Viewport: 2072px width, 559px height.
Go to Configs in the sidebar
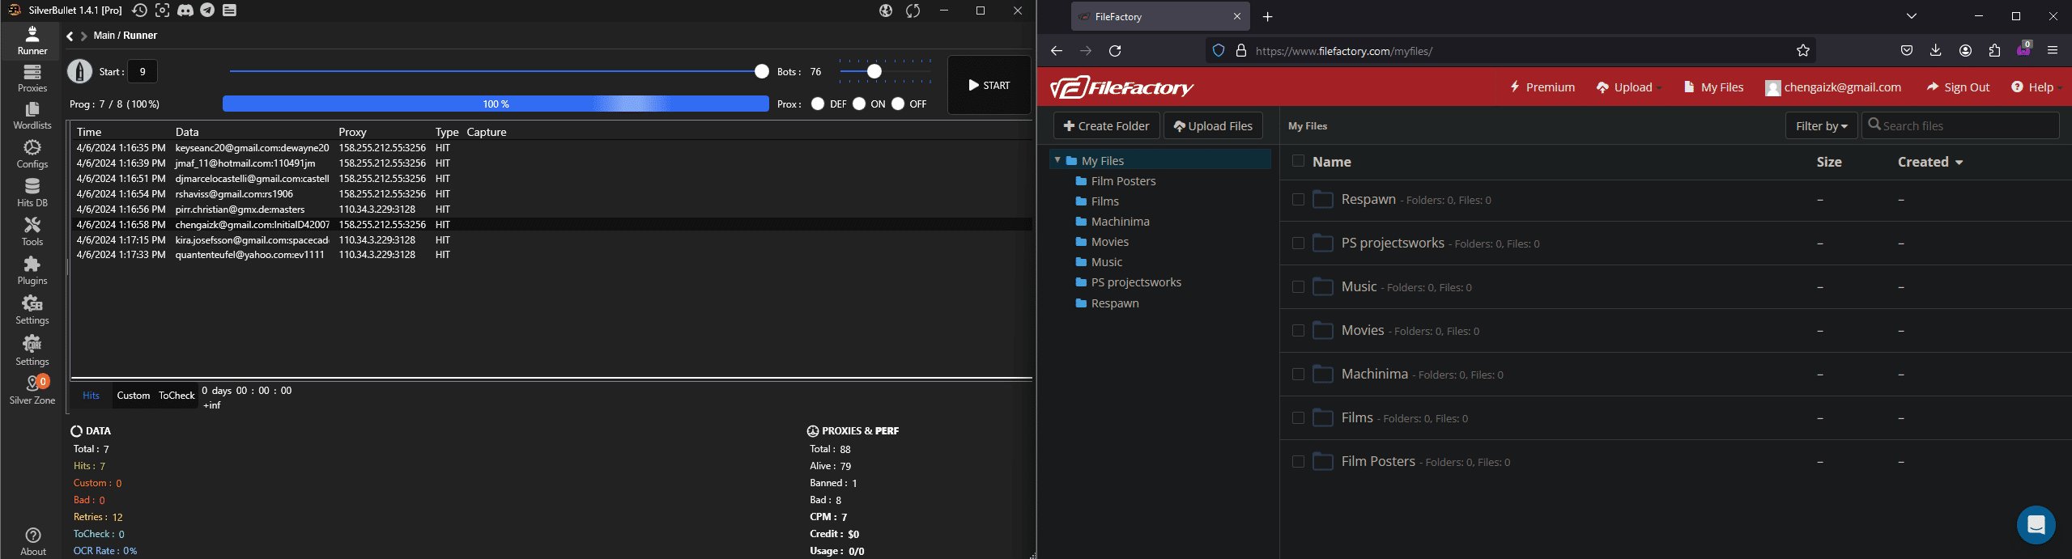32,155
